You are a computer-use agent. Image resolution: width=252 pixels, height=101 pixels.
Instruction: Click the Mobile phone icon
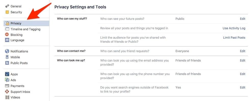pyautogui.click(x=7, y=57)
